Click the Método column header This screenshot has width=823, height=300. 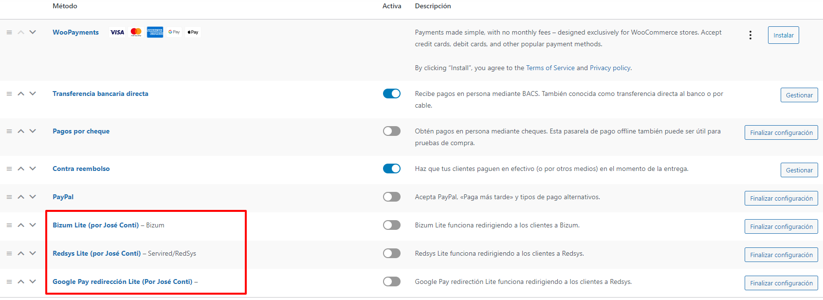(x=65, y=6)
